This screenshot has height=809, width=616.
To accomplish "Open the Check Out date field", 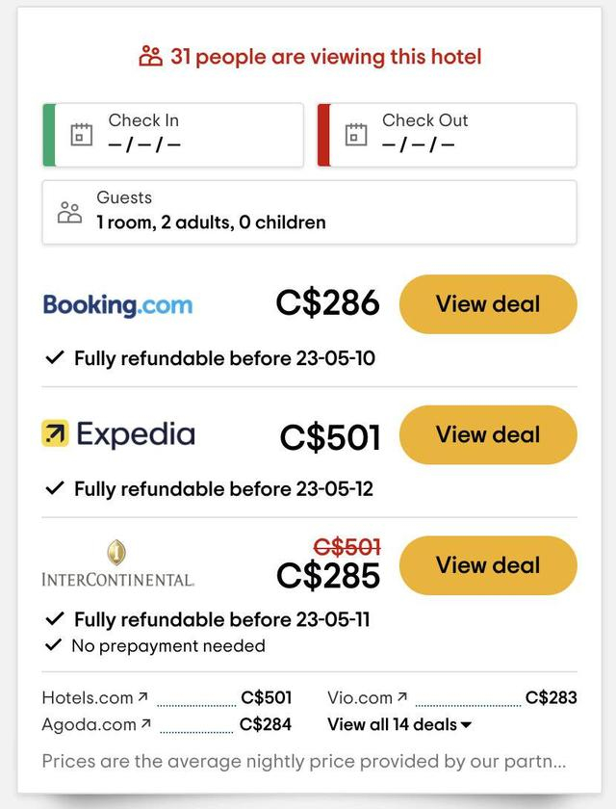I will tap(448, 135).
